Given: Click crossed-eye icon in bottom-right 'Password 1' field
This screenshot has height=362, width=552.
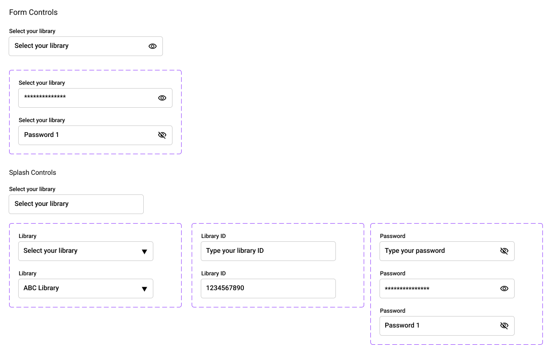Looking at the screenshot, I should pyautogui.click(x=504, y=326).
